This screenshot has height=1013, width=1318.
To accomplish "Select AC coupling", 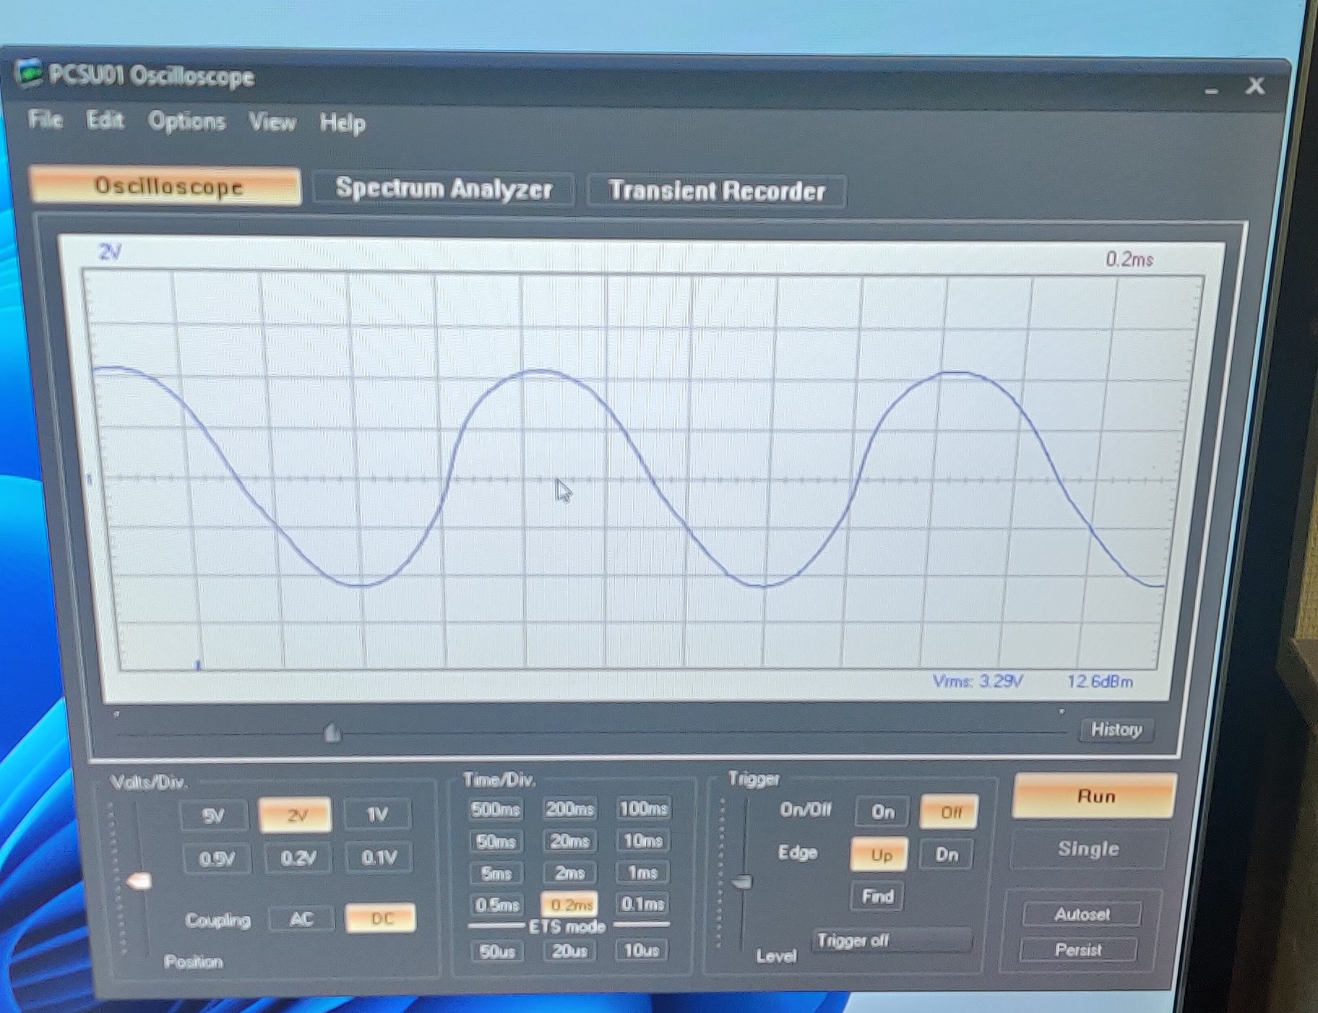I will pyautogui.click(x=301, y=919).
